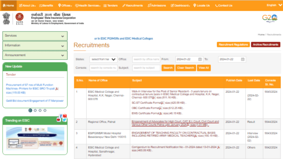The width and height of the screenshot is (283, 159).
Task: Open the States dropdown
Action: click(103, 59)
